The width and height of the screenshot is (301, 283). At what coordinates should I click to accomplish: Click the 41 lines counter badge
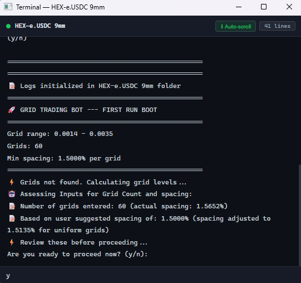point(277,26)
